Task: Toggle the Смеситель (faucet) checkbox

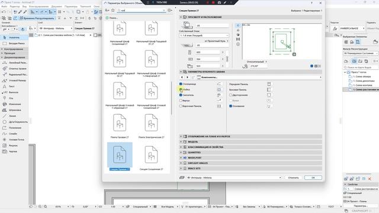Action: click(x=181, y=95)
